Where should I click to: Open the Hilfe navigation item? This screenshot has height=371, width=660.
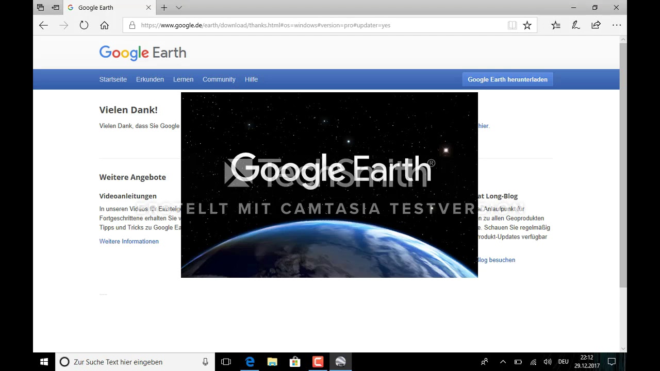coord(251,79)
